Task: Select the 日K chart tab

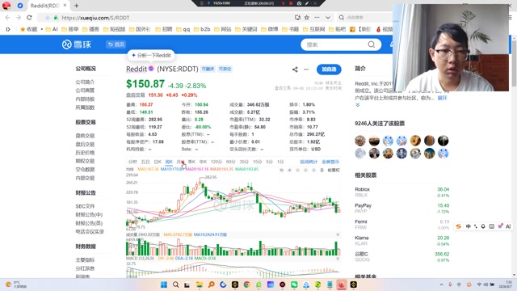Action: (158, 162)
